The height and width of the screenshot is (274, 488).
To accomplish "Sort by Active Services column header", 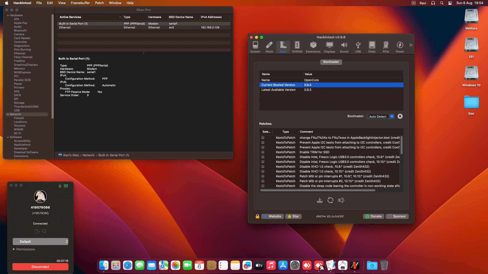I will (90, 17).
